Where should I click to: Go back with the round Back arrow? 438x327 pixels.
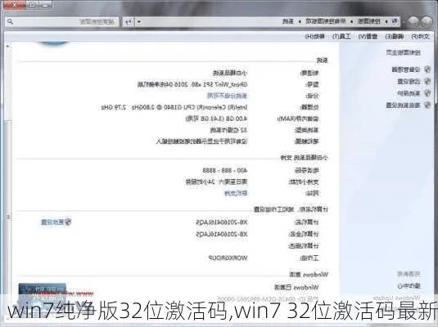click(x=427, y=21)
